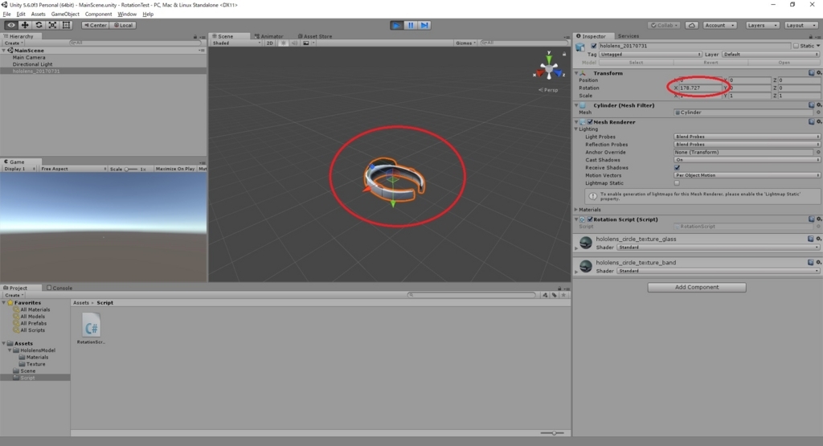Open Mesh Renderer gear settings
This screenshot has width=823, height=446.
[x=819, y=121]
